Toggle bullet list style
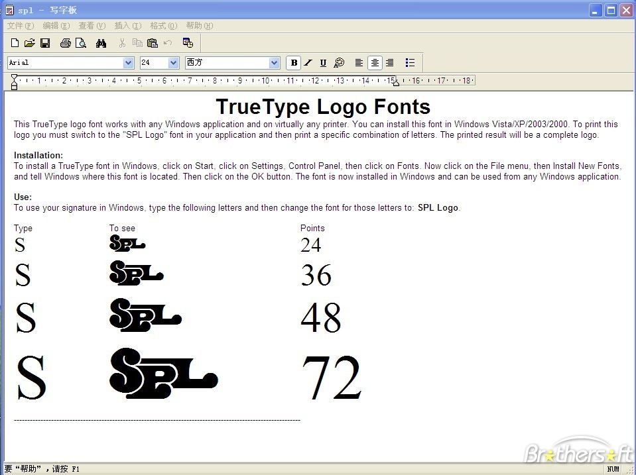 (410, 63)
